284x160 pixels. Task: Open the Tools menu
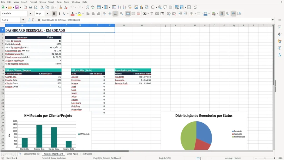(x=67, y=2)
